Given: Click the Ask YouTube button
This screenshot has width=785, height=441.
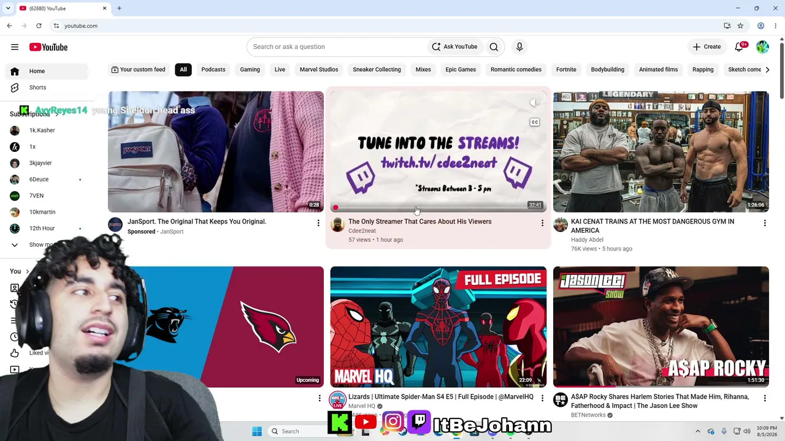Looking at the screenshot, I should coord(454,47).
